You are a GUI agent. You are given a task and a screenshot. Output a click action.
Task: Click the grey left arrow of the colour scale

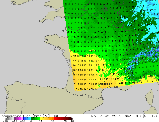[x=6, y=119]
